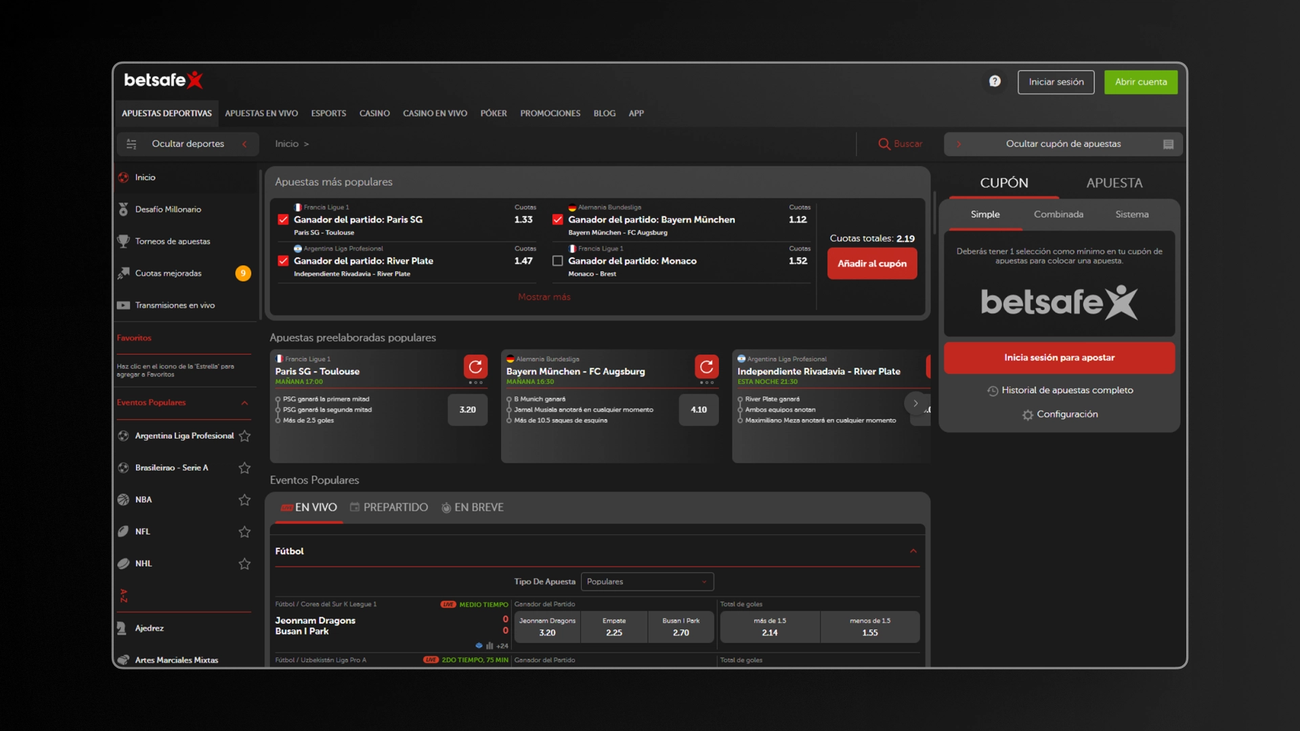Click the Torneos de apuestas cup icon
Image resolution: width=1300 pixels, height=731 pixels.
(x=125, y=241)
